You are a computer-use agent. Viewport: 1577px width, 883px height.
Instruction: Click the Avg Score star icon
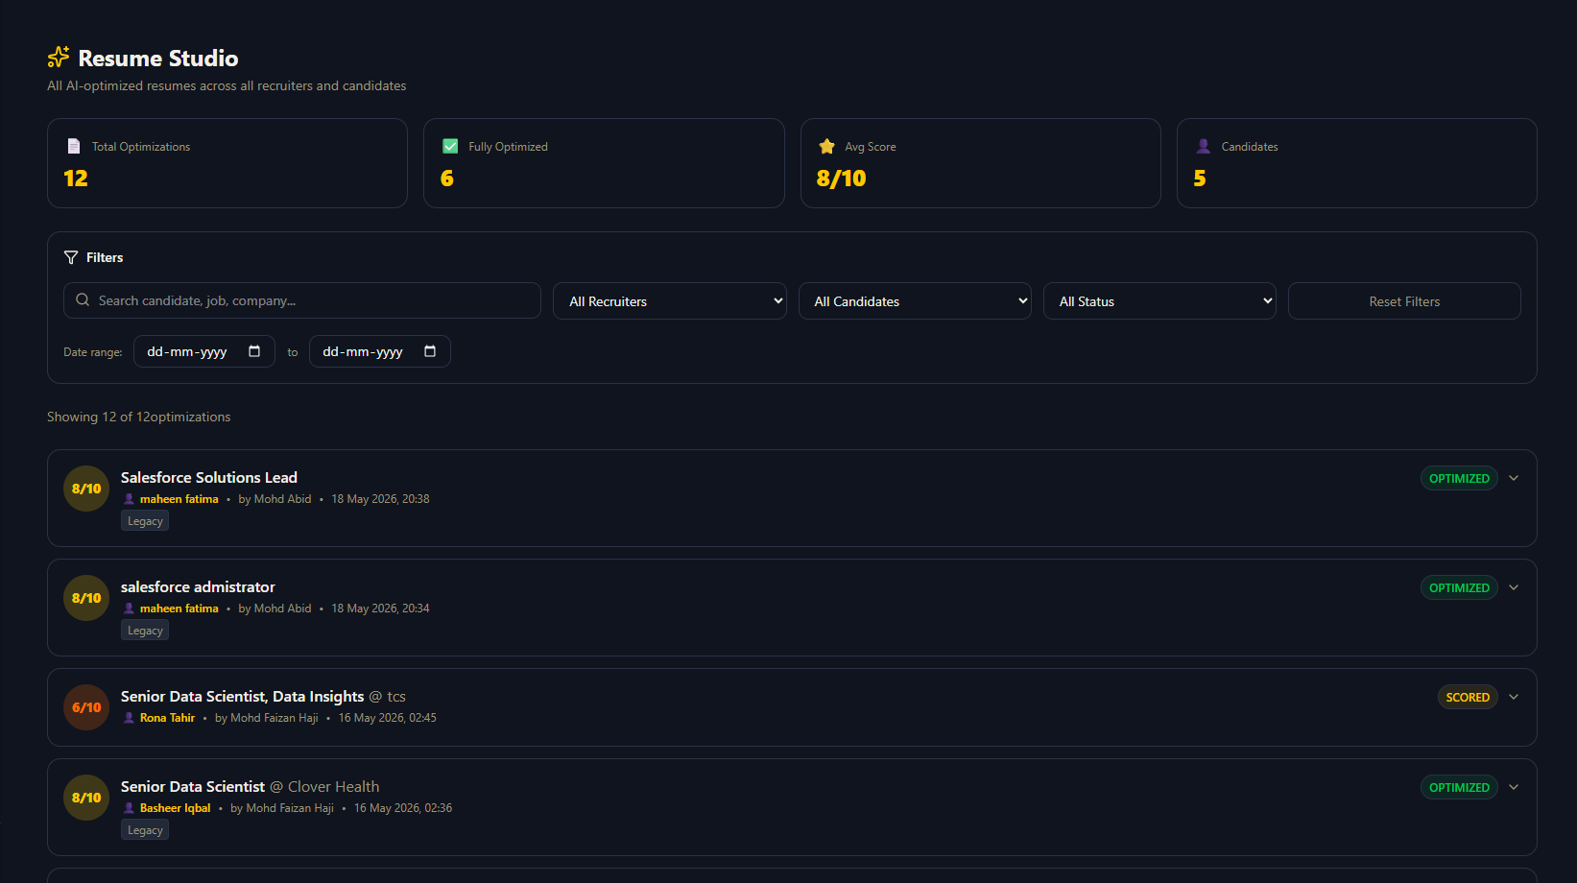(x=826, y=146)
